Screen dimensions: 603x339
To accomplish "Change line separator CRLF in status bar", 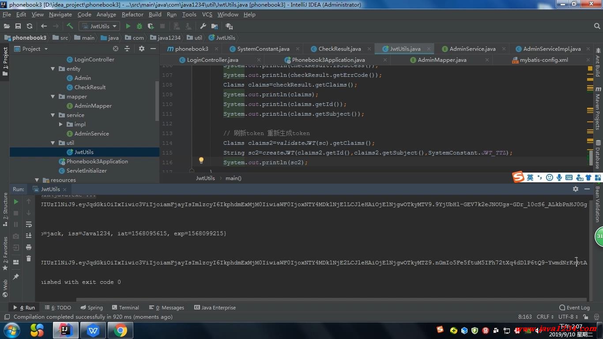I will tap(545, 316).
